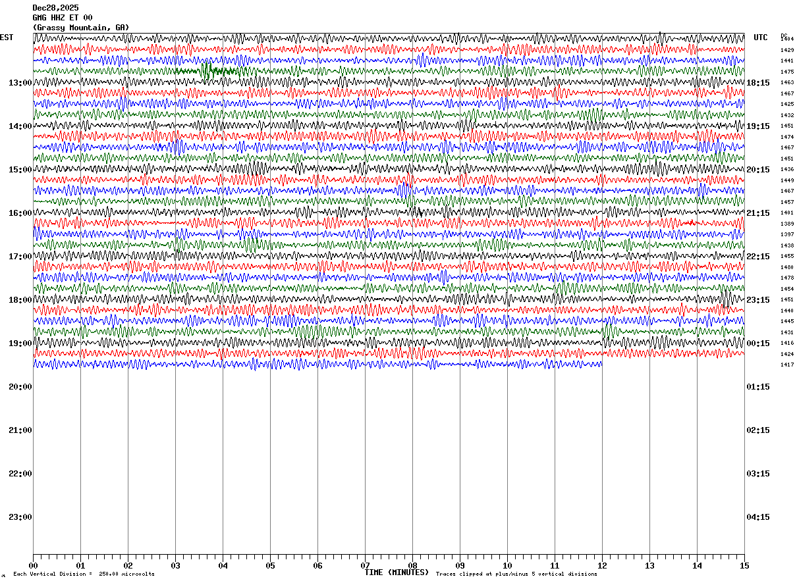Click the "20:00" EST time label
The image size is (797, 583).
[20, 386]
